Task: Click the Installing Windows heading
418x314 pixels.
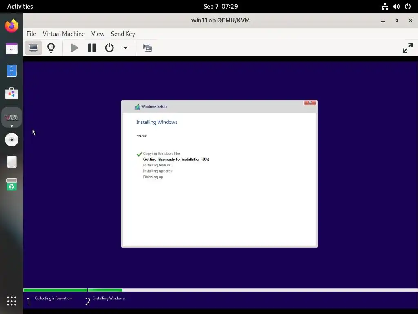Action: tap(157, 122)
